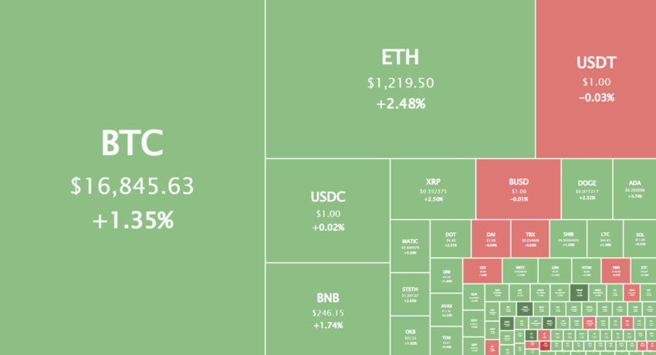The height and width of the screenshot is (355, 656).
Task: Open the red LEO tile
Action: (482, 271)
